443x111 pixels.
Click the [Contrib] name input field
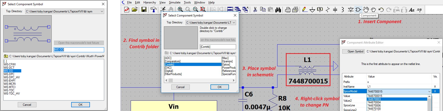[218, 47]
